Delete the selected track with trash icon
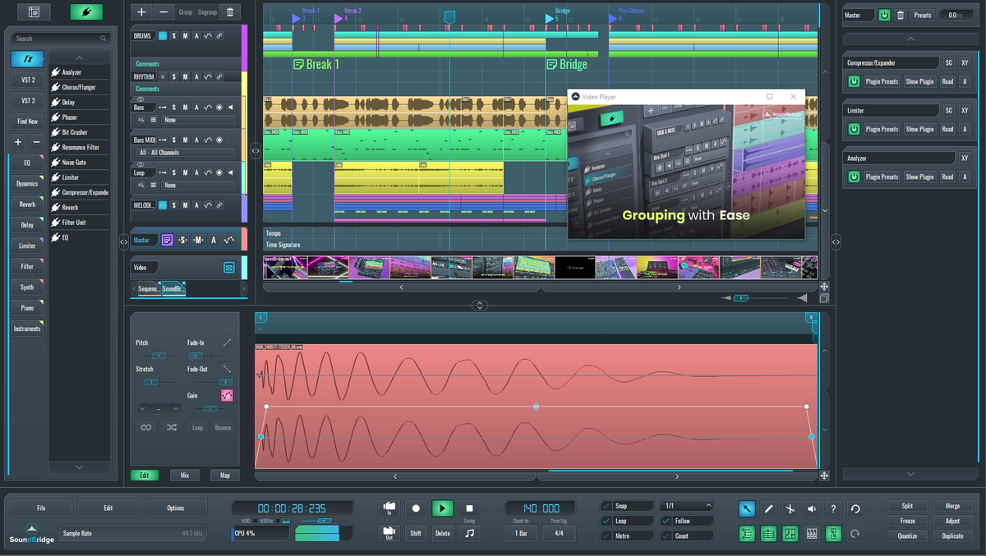Screen dimensions: 986x556 (229, 12)
